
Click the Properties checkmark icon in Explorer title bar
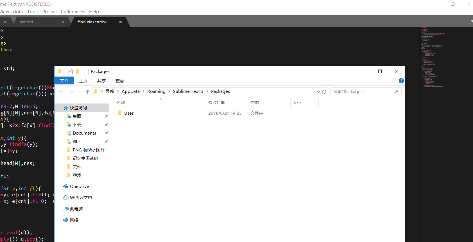pos(71,72)
